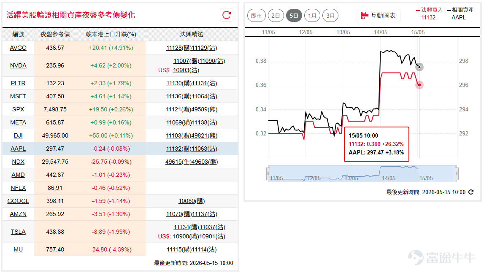
Task: Toggle 相關資產 AAPL legend series
Action: tap(460, 14)
